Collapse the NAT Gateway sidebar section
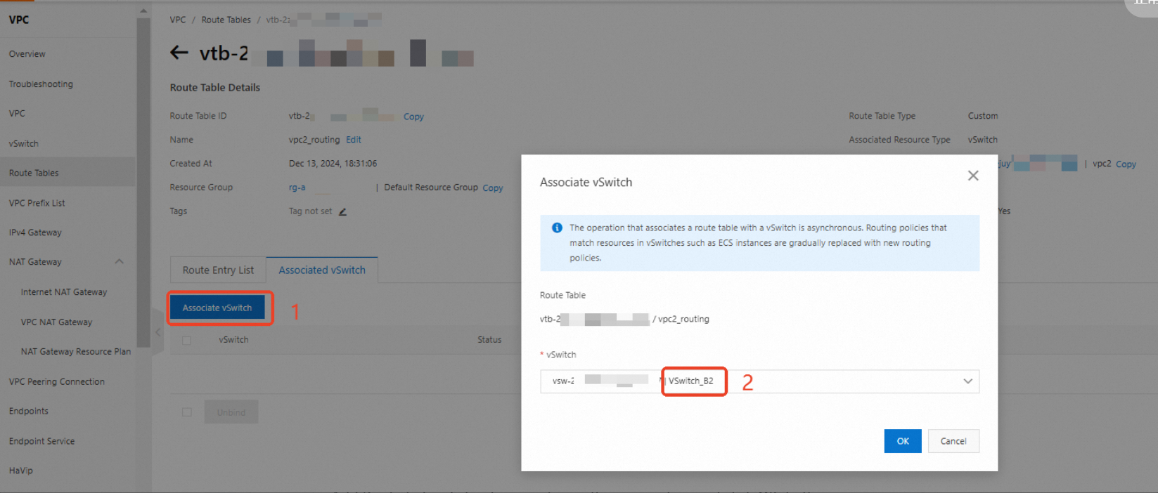The width and height of the screenshot is (1158, 493). point(119,262)
